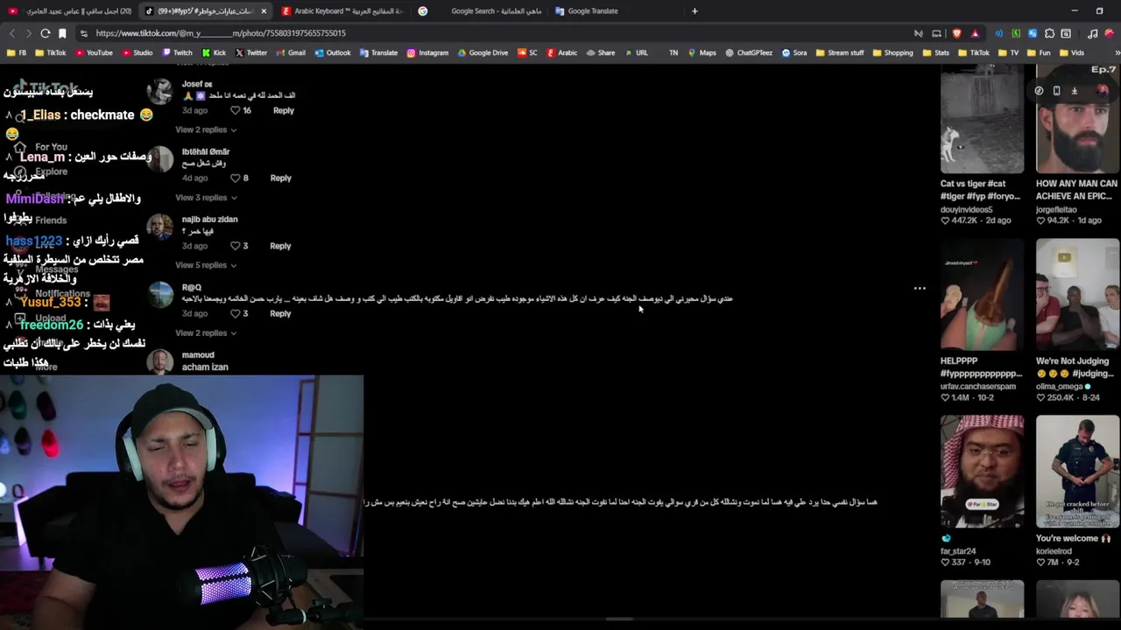Screen dimensions: 1121x630
Task: Open 'Cat vs tiger' video thumbnail
Action: [x=982, y=118]
